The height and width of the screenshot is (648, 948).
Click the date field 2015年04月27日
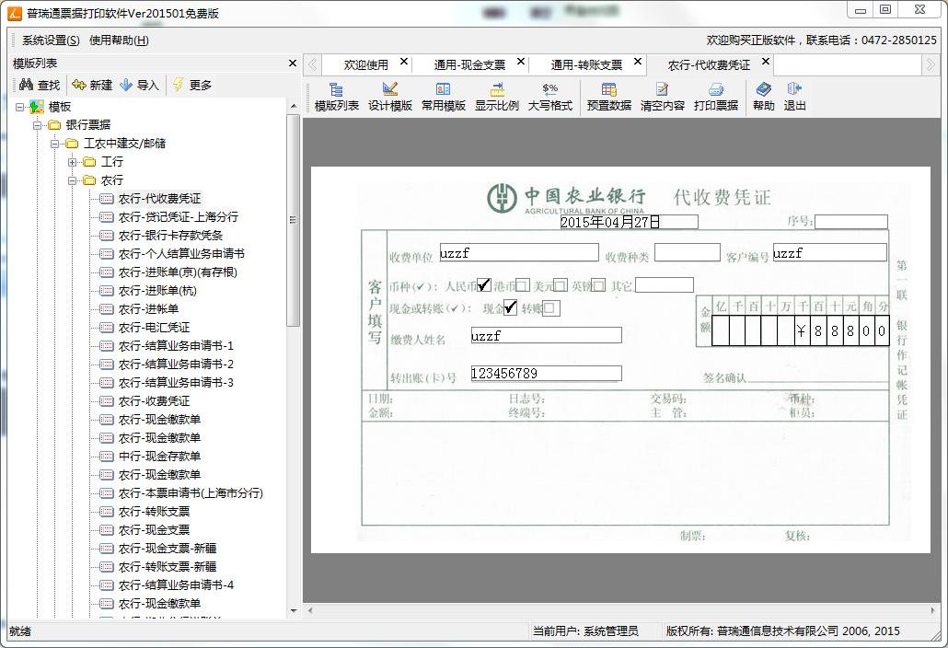click(629, 222)
